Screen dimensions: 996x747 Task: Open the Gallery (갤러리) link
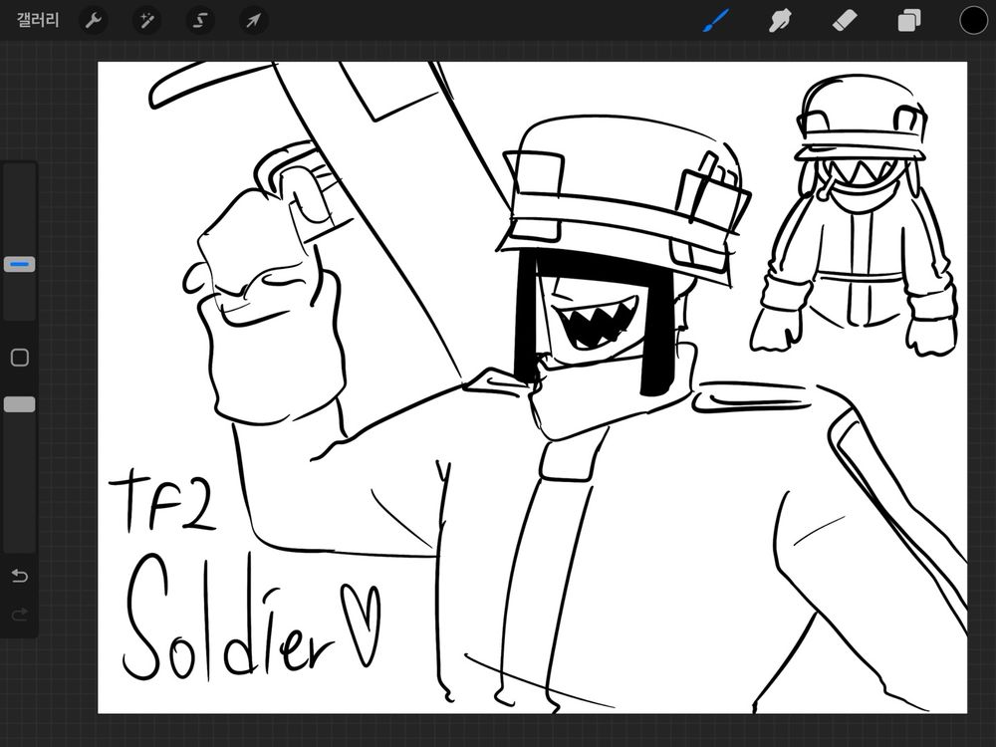click(38, 20)
